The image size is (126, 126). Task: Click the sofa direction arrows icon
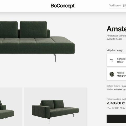(x=111, y=60)
